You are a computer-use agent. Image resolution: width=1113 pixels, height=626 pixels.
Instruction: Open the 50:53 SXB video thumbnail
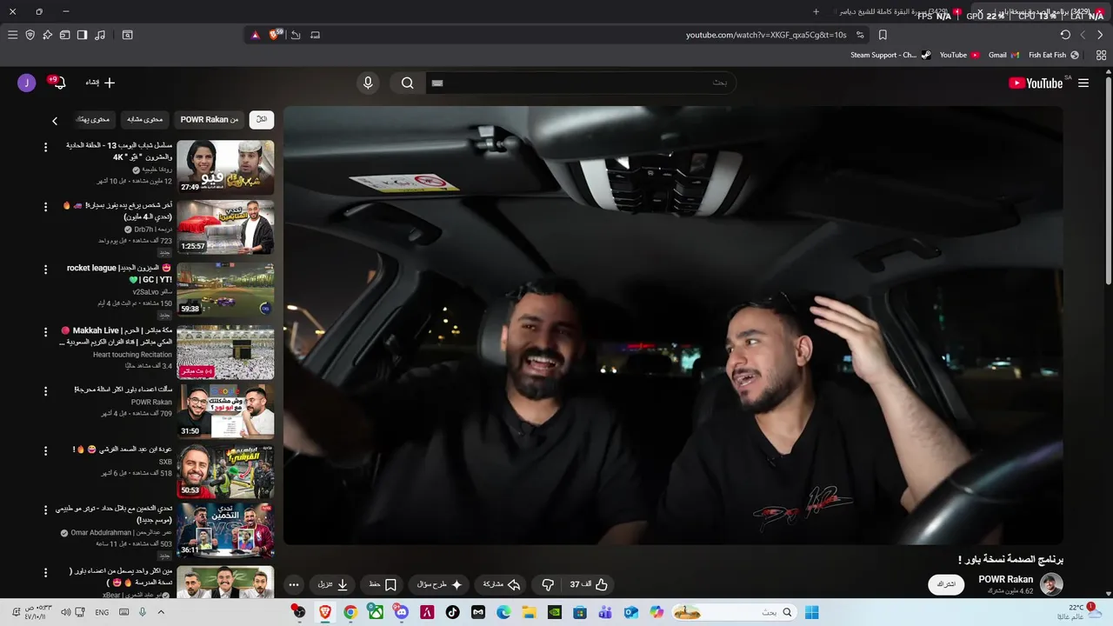point(225,471)
